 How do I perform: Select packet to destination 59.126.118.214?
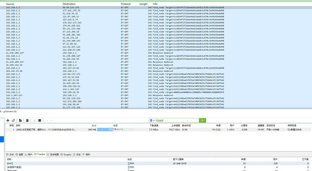pos(156,98)
